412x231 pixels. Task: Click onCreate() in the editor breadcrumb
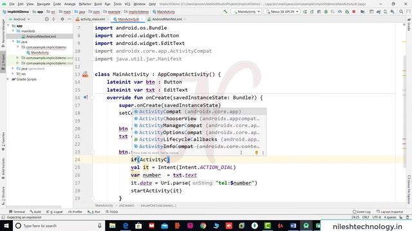coord(127,205)
